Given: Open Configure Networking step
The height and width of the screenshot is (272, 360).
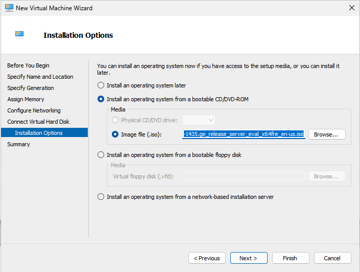Looking at the screenshot, I should coord(34,110).
